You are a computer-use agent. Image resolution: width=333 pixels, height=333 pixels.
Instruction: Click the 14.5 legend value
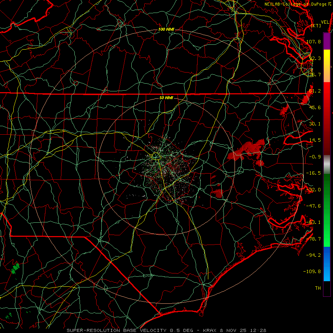[315, 140]
